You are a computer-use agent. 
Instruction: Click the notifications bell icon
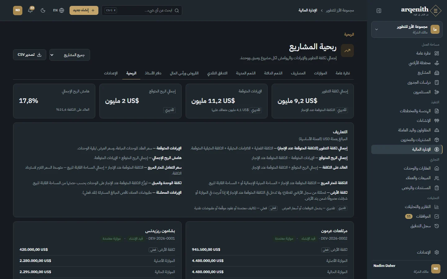pyautogui.click(x=30, y=10)
